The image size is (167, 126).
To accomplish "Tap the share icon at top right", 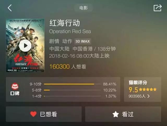I will 158,8.
